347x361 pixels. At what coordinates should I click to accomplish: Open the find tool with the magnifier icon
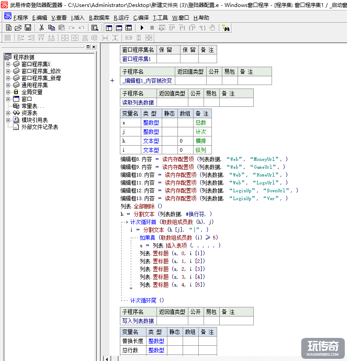click(x=95, y=28)
